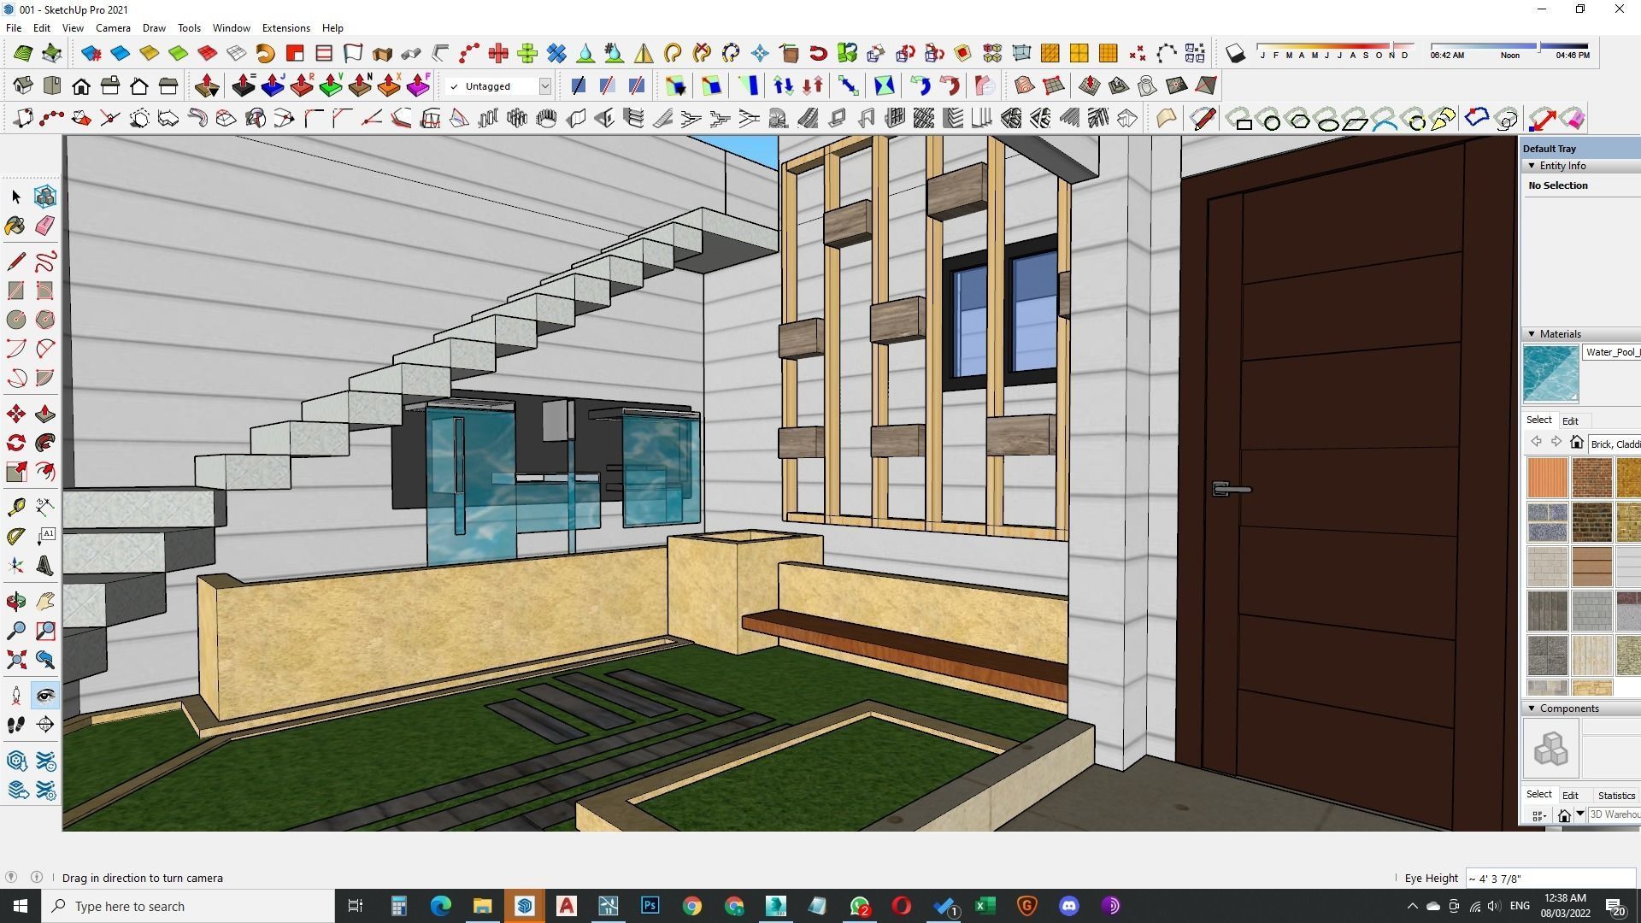1641x923 pixels.
Task: Activate the Paint Bucket tool
Action: (x=15, y=226)
